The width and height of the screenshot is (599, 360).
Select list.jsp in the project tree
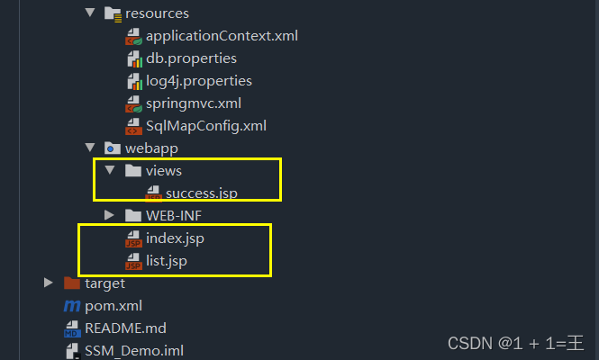pyautogui.click(x=166, y=261)
